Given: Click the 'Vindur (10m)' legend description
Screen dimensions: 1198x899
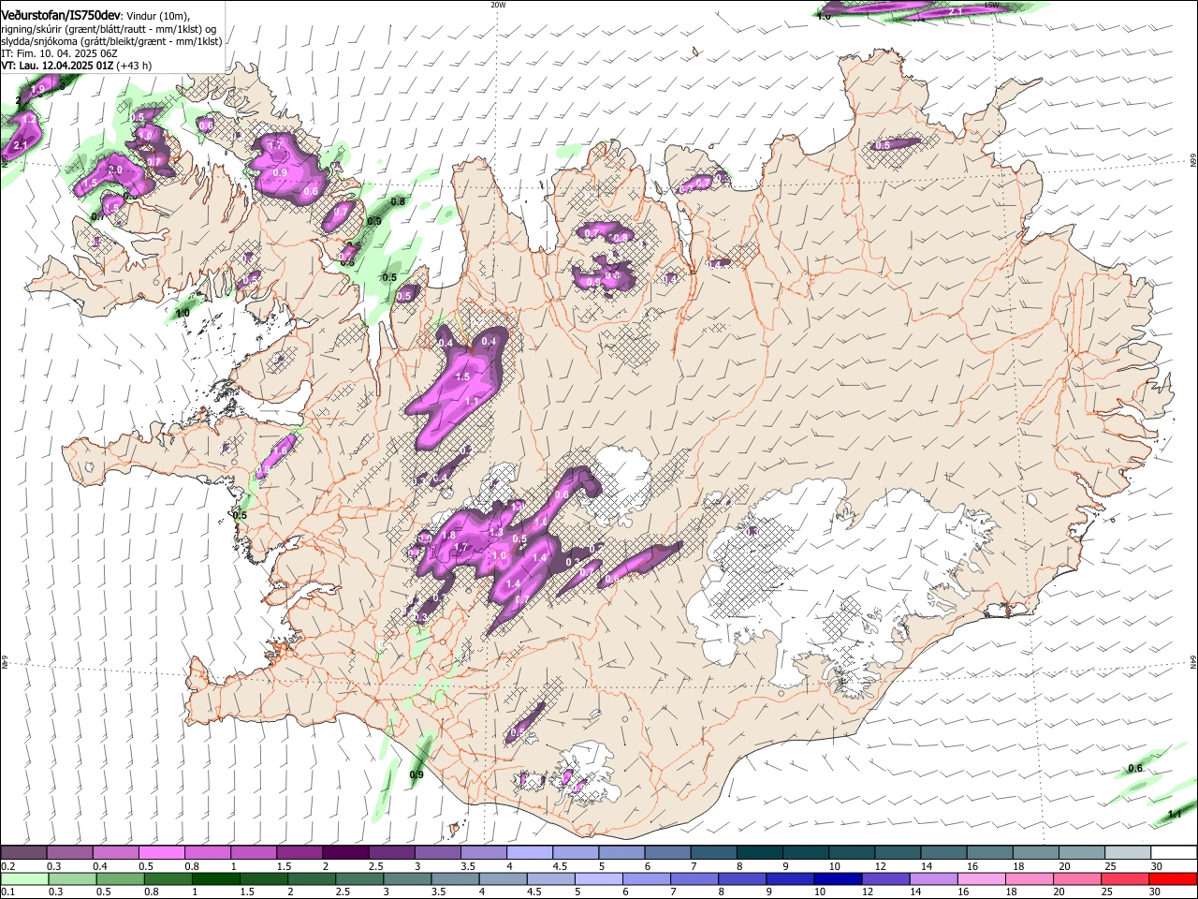Looking at the screenshot, I should pyautogui.click(x=157, y=16).
